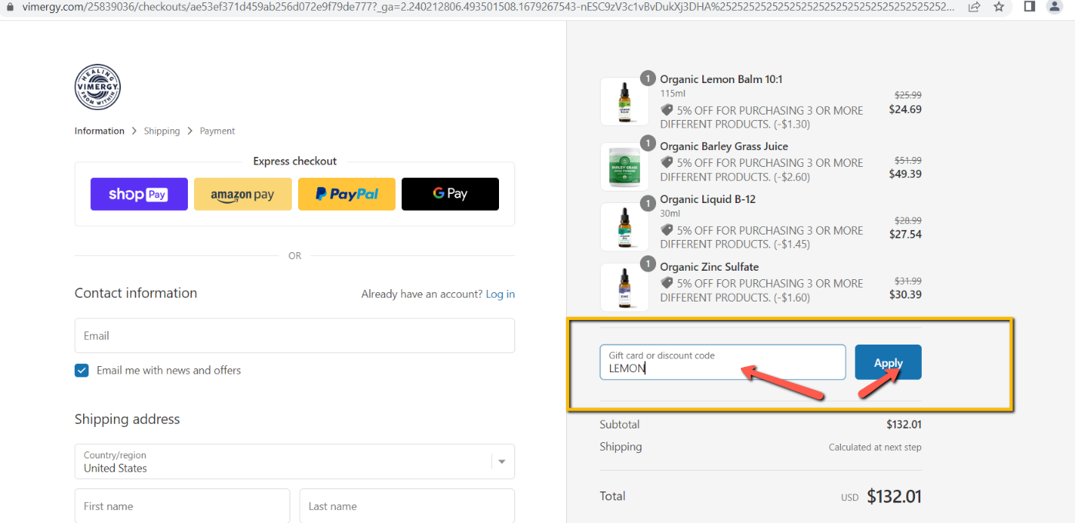1075x523 pixels.
Task: Select Amazon Pay for checkout
Action: click(x=243, y=194)
